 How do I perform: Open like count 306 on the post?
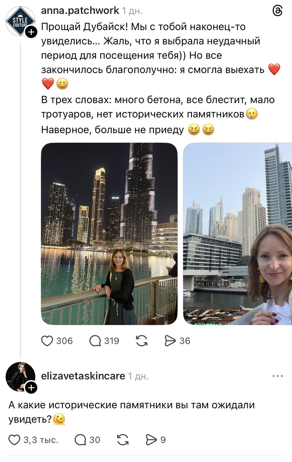click(64, 341)
